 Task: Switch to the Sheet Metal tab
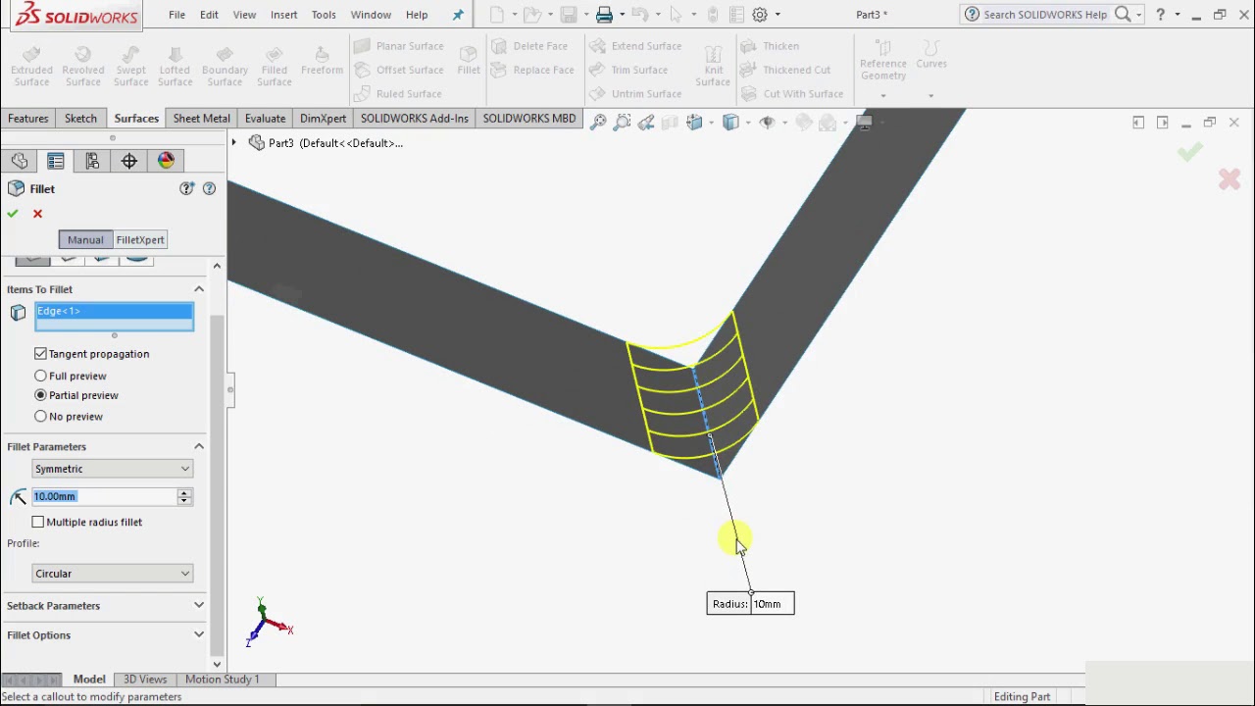tap(202, 119)
